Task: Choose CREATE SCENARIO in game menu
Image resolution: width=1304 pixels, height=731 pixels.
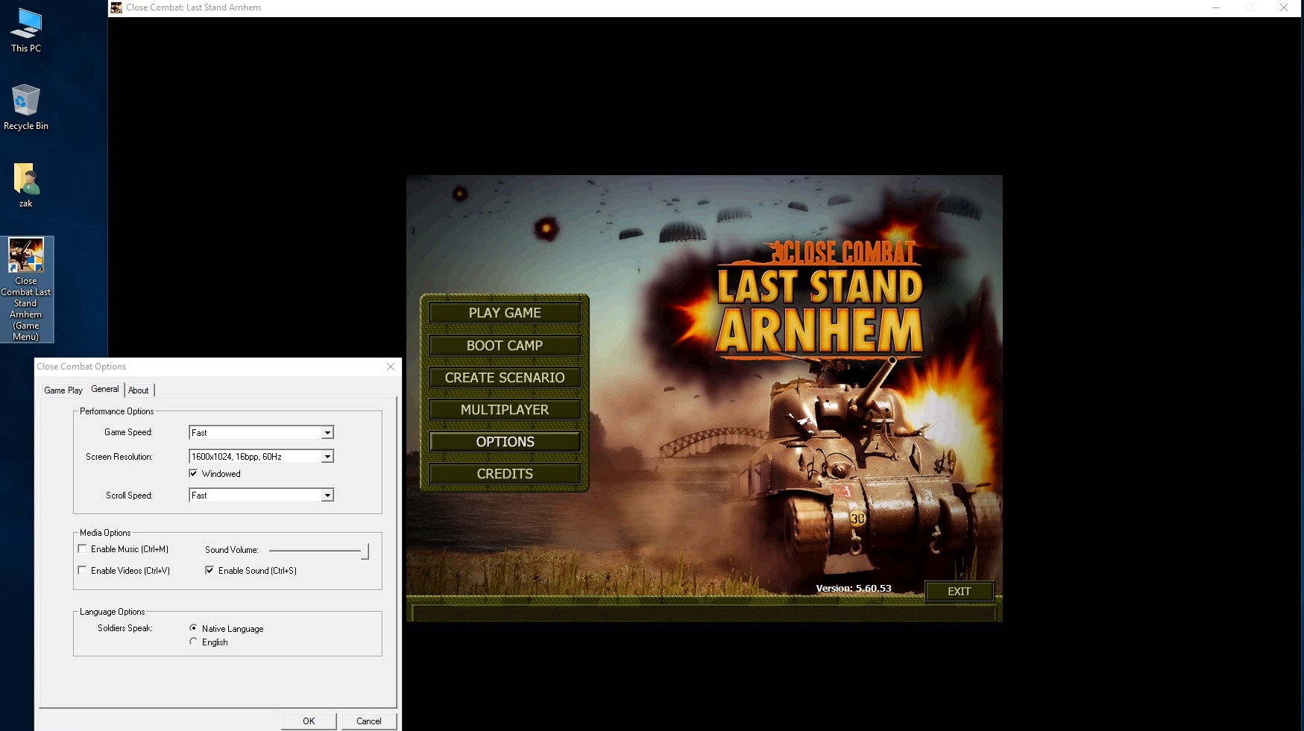Action: pyautogui.click(x=505, y=378)
